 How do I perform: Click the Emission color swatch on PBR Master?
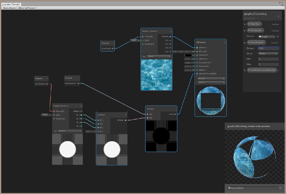(x=189, y=55)
